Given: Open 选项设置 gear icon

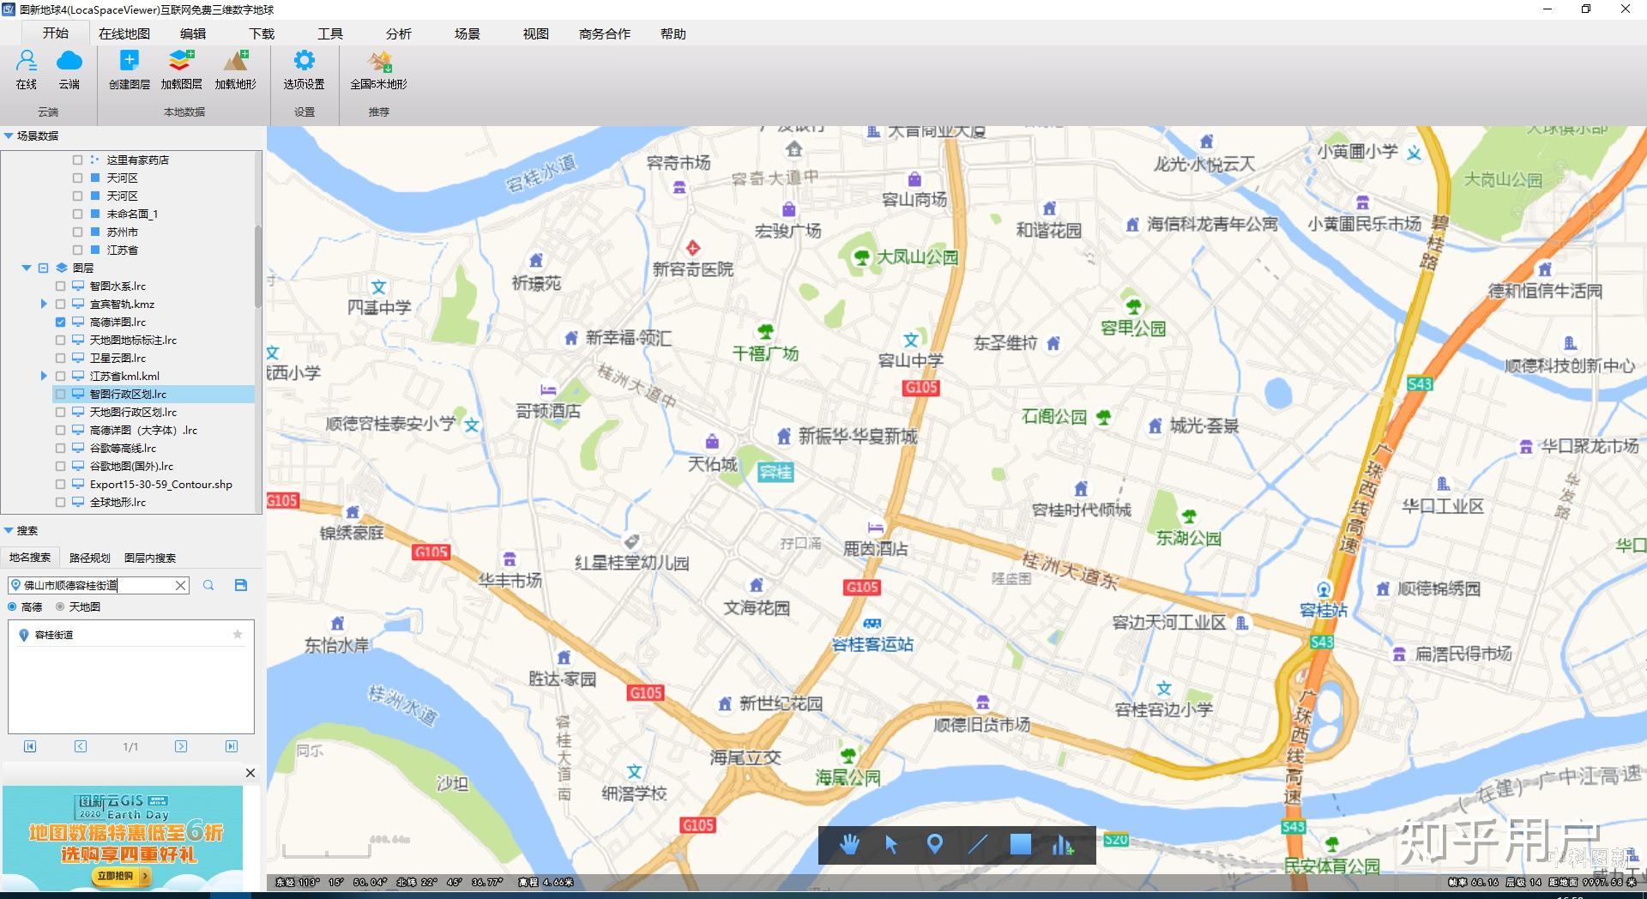Looking at the screenshot, I should point(305,61).
